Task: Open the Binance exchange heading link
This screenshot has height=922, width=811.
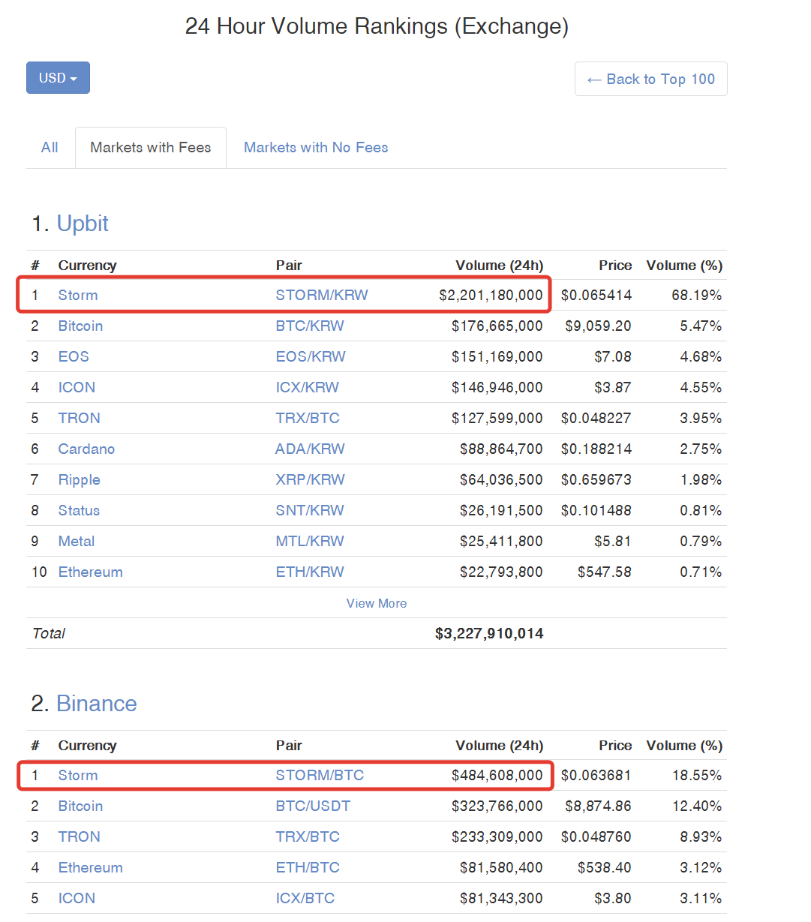Action: [x=97, y=704]
